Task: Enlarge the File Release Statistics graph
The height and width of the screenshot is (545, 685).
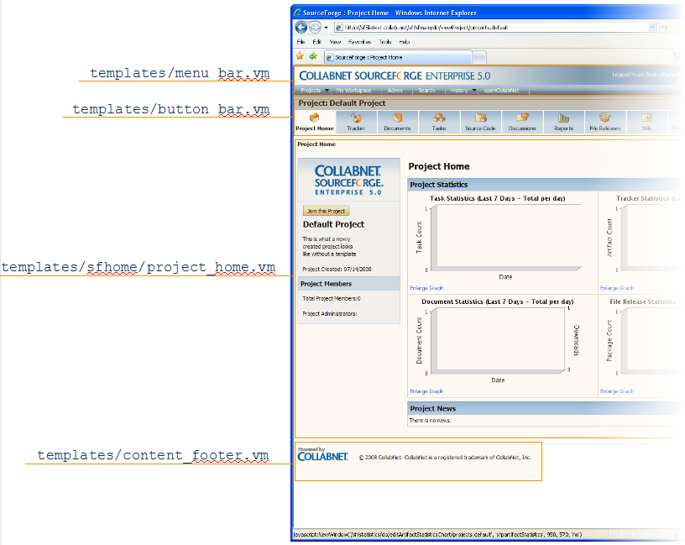Action: pos(617,391)
